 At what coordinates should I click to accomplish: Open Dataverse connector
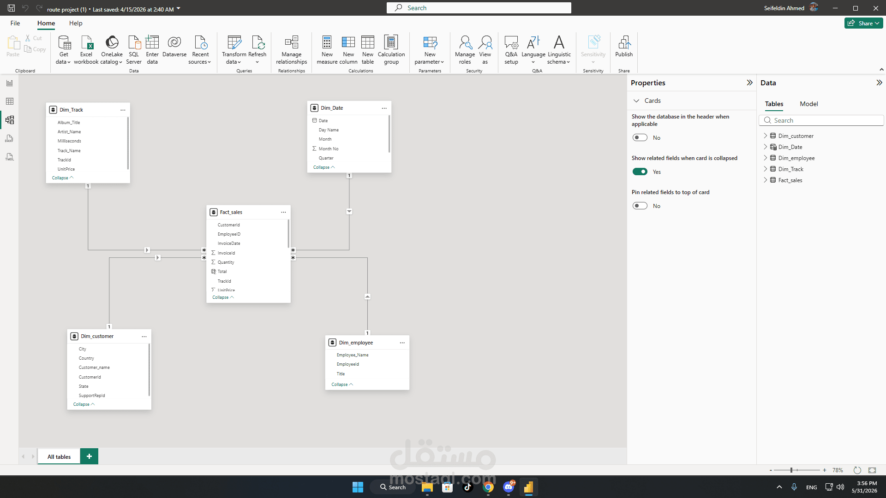tap(174, 47)
